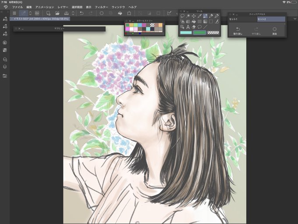The image size is (298, 224).
Task: Select the speech balloon tool
Action: (x=199, y=27)
